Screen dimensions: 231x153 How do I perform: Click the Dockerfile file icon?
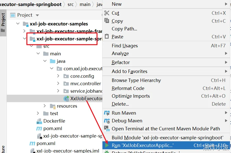pos(39,121)
